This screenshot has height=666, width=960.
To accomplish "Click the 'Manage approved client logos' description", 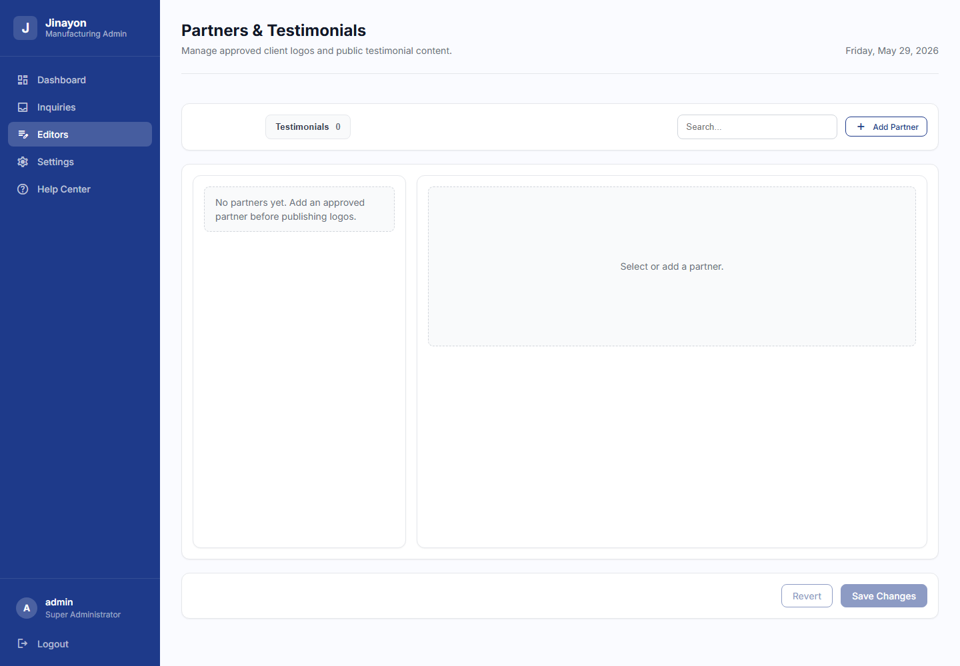I will (x=317, y=51).
